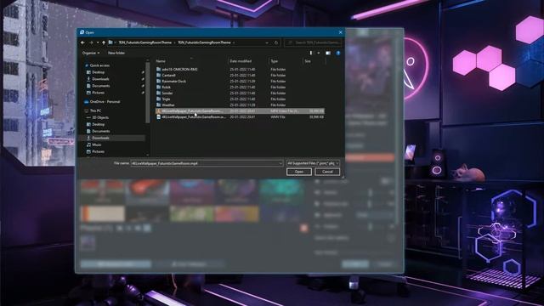Click the search box in Open dialog
The width and height of the screenshot is (544, 306).
coord(314,42)
